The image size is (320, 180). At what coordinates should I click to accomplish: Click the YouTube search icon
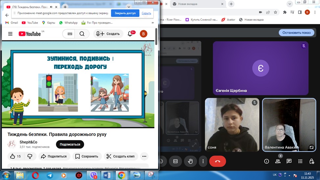pos(82,34)
